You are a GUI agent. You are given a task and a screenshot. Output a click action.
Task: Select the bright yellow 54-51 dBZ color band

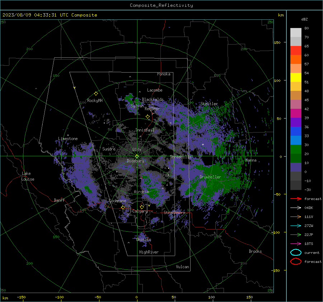[x=296, y=78]
